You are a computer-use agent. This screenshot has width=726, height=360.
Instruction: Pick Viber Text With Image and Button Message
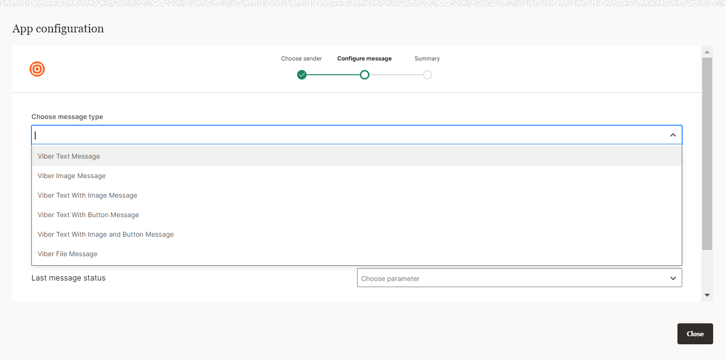(357, 234)
